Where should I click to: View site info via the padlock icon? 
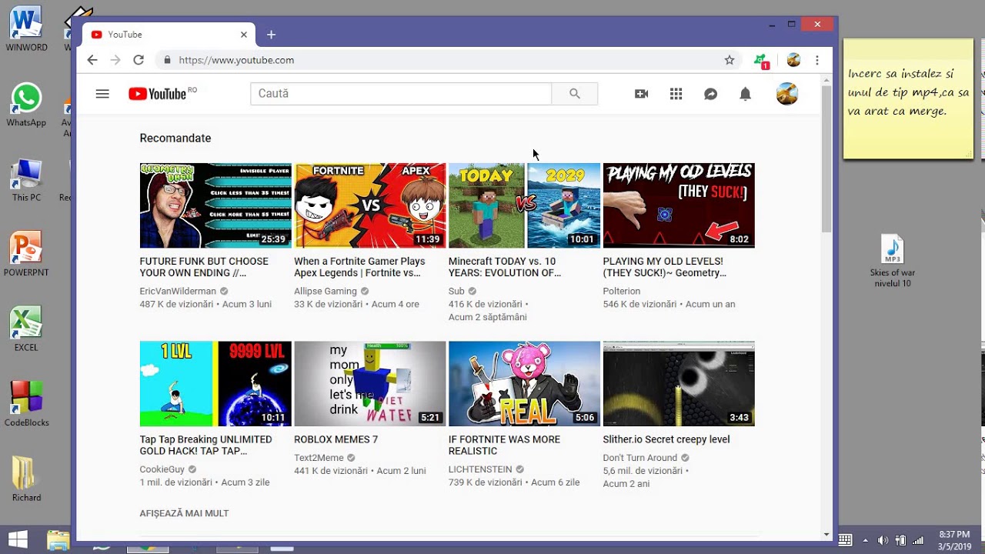167,60
